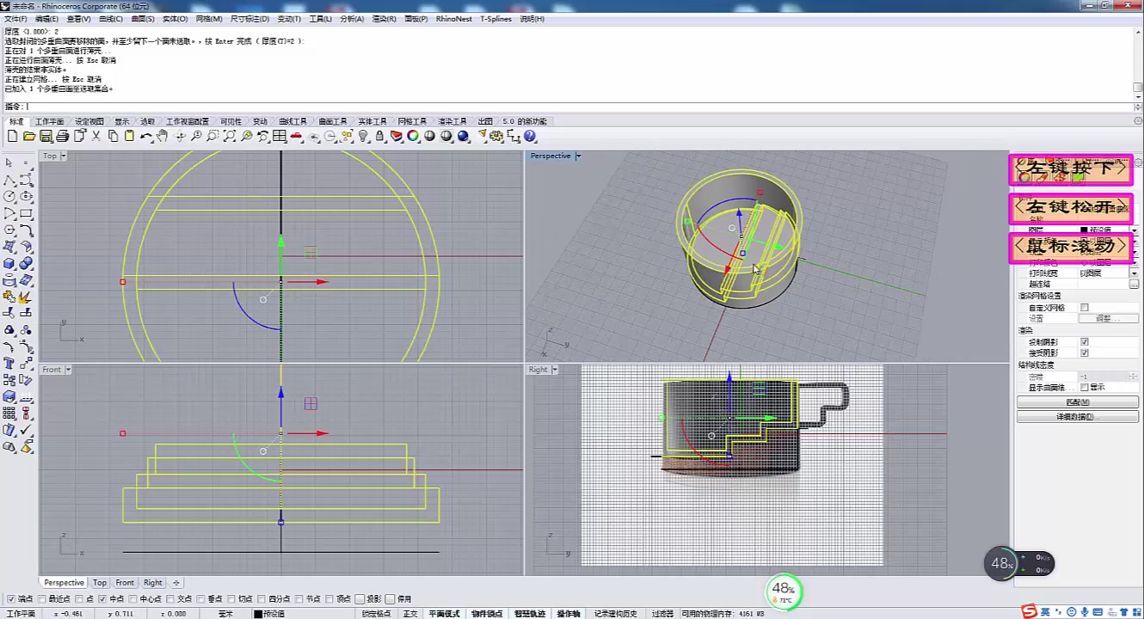Click the check mark tool in left sidebar
The image size is (1144, 619).
point(26,430)
